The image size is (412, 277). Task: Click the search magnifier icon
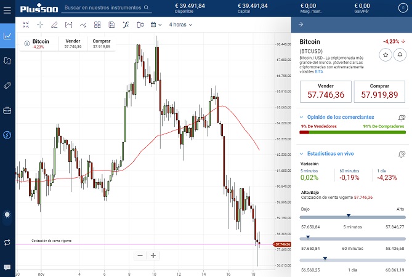tap(147, 7)
